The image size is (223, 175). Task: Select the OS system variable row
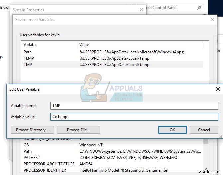click(113, 145)
